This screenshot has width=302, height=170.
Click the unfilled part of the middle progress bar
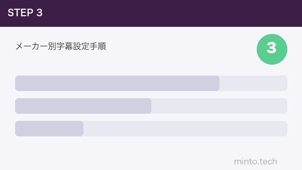point(219,106)
